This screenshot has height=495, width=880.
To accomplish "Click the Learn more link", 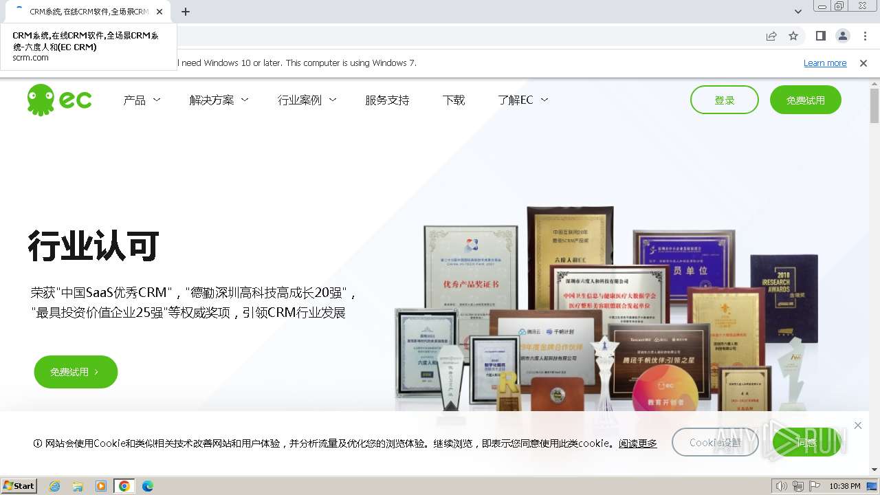I will (x=825, y=63).
